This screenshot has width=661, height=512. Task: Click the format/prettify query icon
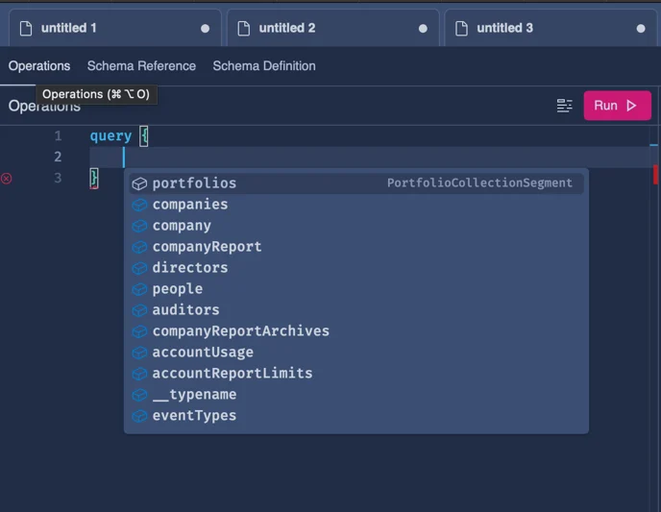click(564, 106)
